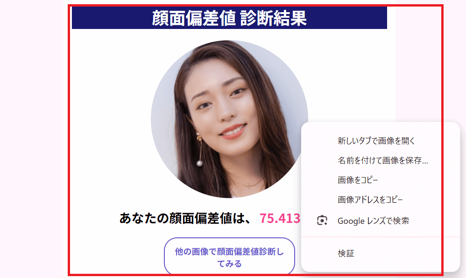
Task: Click the 顔面偏差値 診断結果 header banner
Action: [229, 18]
